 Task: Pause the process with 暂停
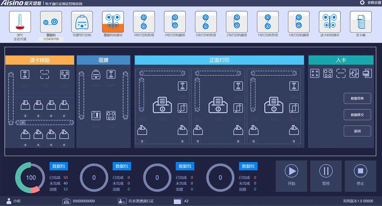(x=326, y=176)
